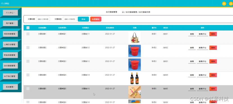Delete the 文章标题3 row
The width and height of the screenshot is (233, 104).
(x=213, y=61)
